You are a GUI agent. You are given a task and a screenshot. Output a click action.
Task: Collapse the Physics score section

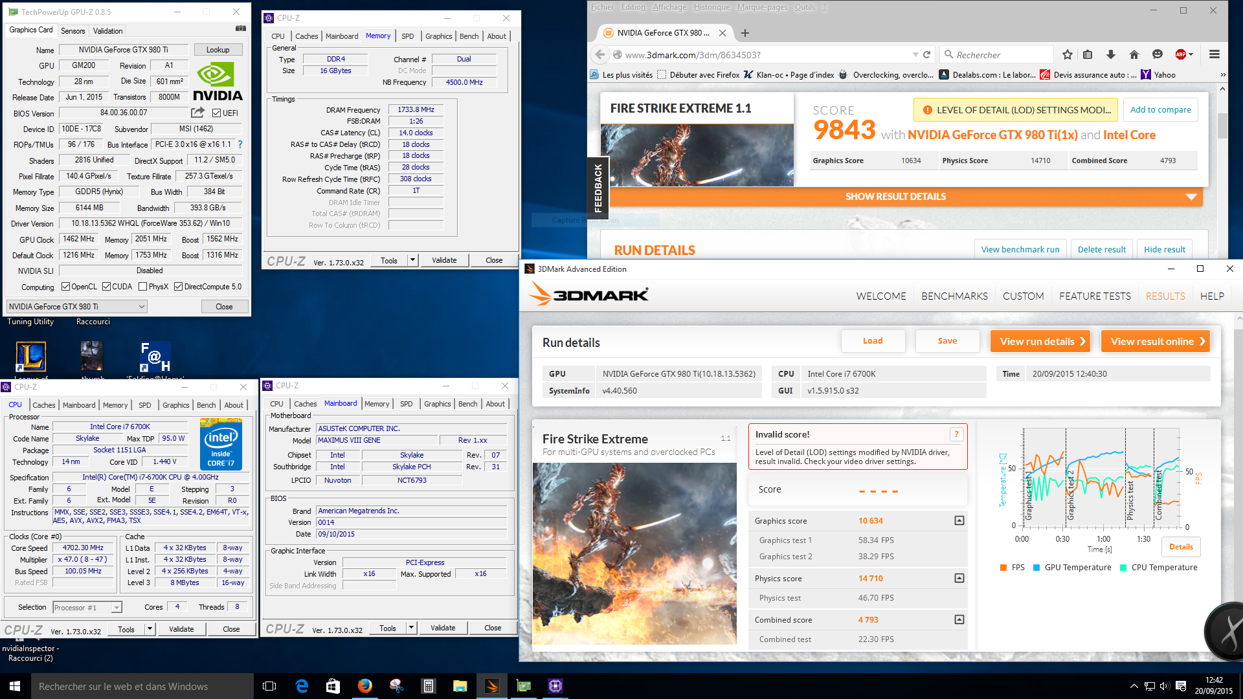pyautogui.click(x=959, y=578)
